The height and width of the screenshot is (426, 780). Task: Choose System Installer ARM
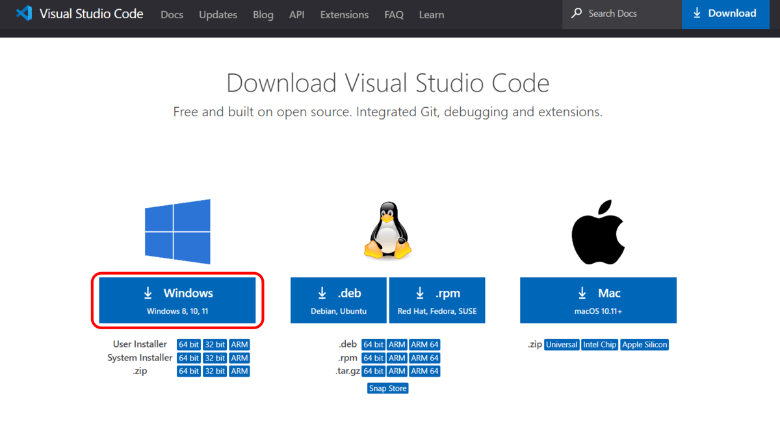tap(240, 358)
